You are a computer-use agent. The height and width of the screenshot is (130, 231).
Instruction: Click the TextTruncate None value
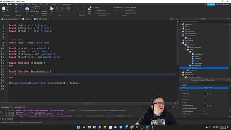coord(206,114)
